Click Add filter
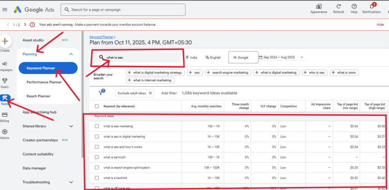The width and height of the screenshot is (389, 190). pos(169,93)
